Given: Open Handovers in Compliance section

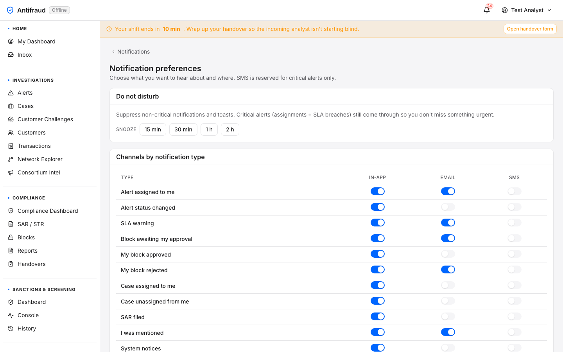Looking at the screenshot, I should click(50, 264).
